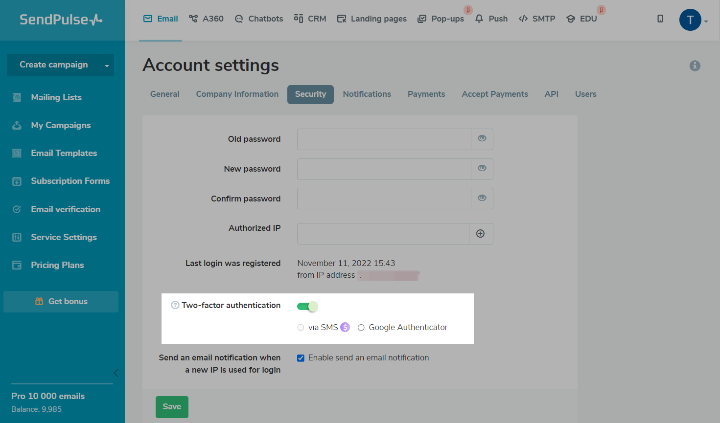The height and width of the screenshot is (423, 720).
Task: Switch to the Notifications tab
Action: (367, 94)
